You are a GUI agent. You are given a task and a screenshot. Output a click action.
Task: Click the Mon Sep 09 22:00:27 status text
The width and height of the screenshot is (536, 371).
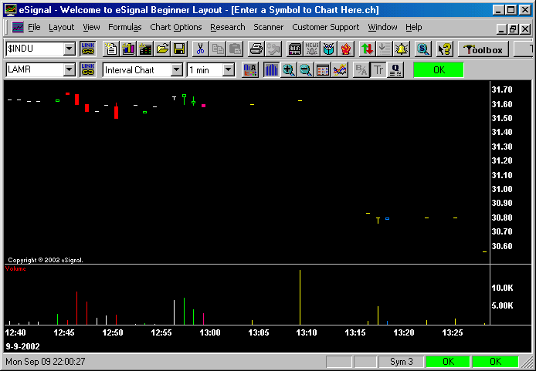coord(46,362)
